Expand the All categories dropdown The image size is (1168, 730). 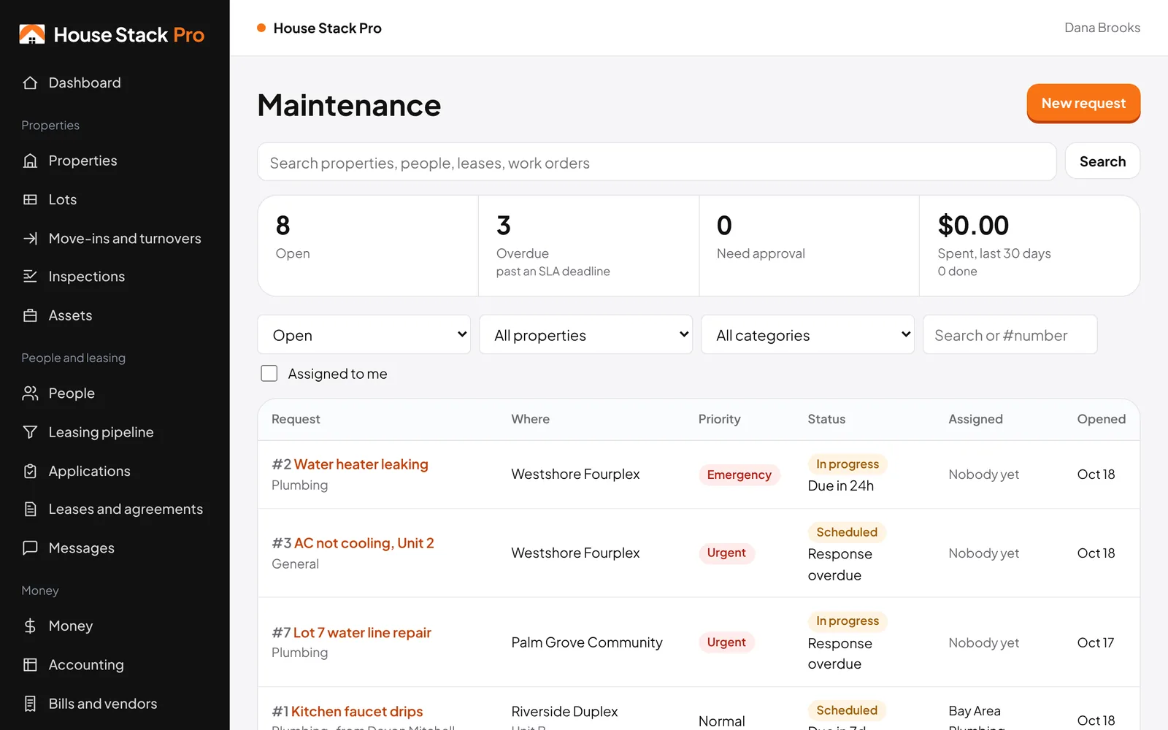point(807,335)
